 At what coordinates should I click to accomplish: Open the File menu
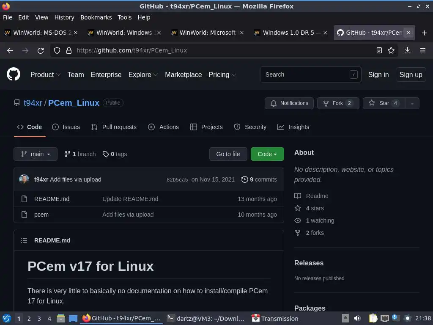[x=8, y=17]
